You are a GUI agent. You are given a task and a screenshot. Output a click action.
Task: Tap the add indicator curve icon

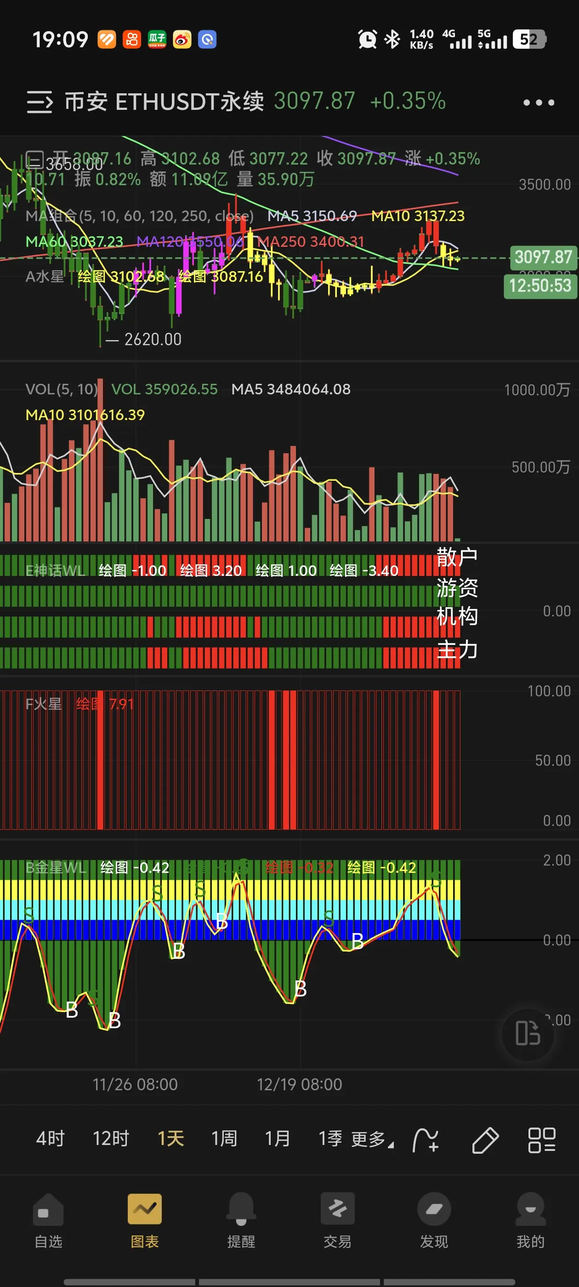(x=425, y=1140)
